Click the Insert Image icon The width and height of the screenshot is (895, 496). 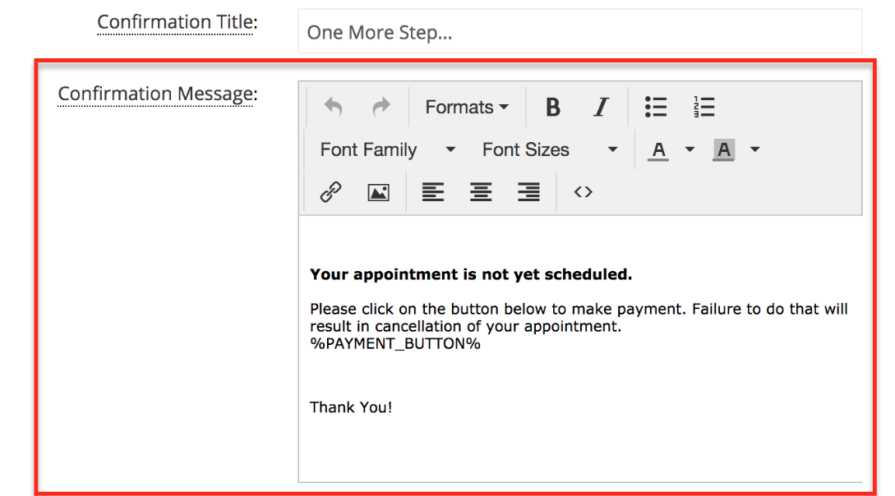pos(377,191)
